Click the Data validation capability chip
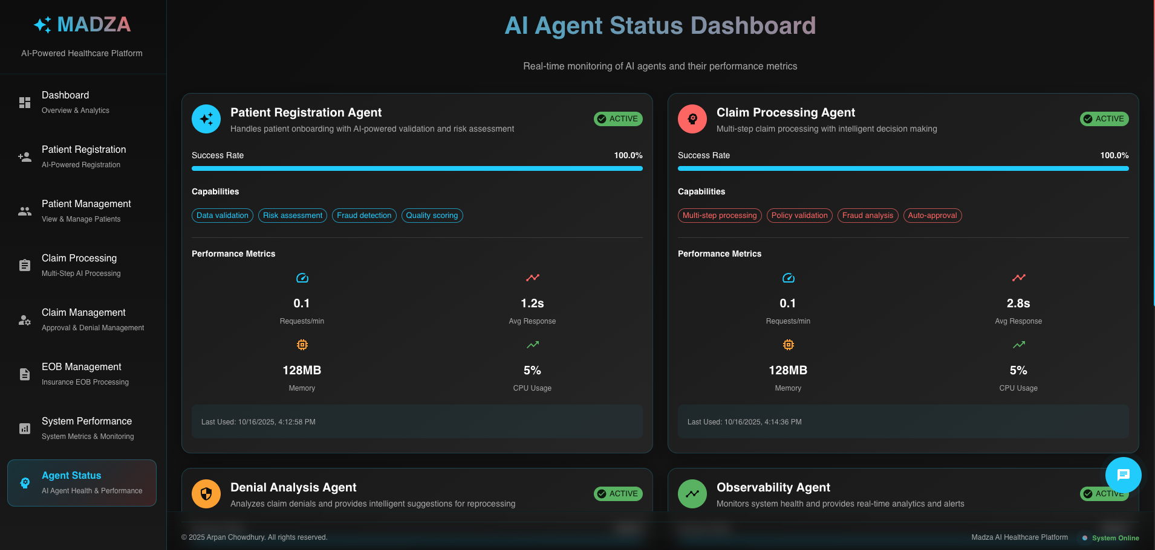Viewport: 1155px width, 550px height. coord(223,216)
